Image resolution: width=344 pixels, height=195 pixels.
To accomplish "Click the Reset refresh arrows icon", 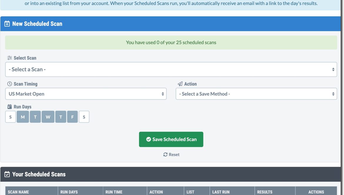I will coord(166,155).
